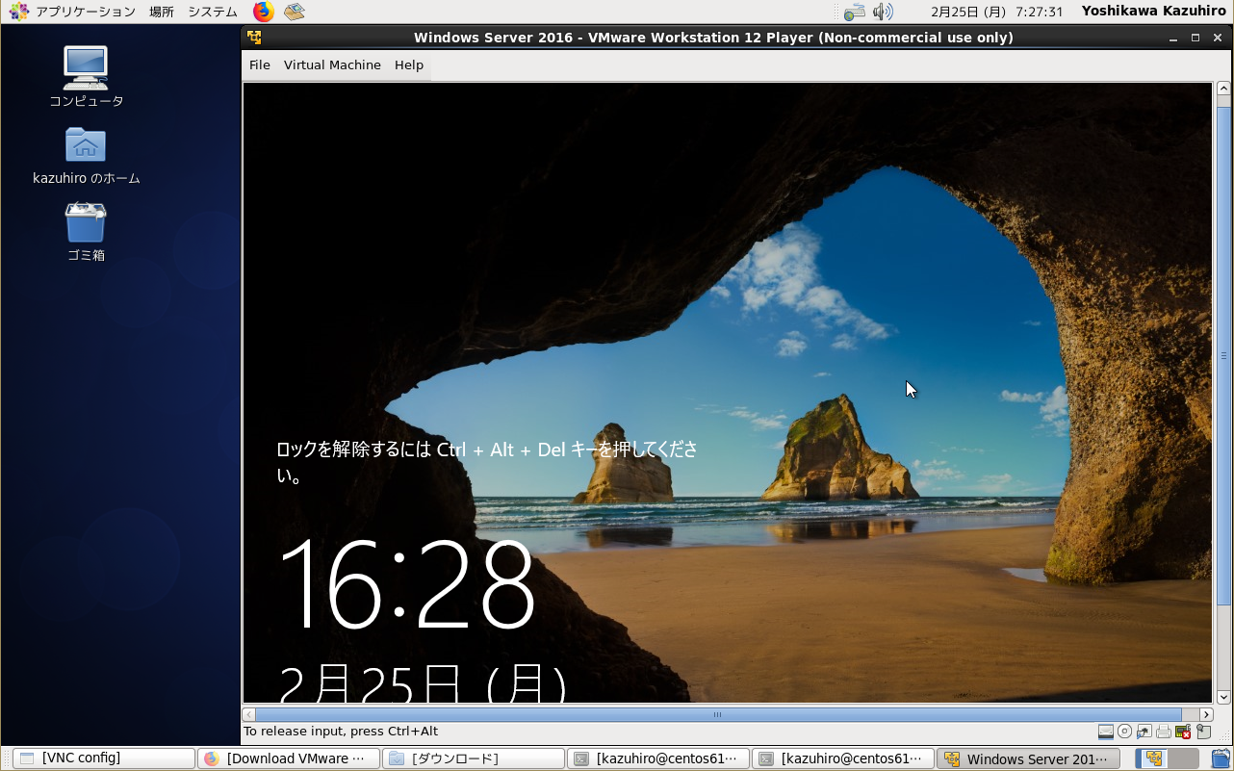Viewport: 1234px width, 771px height.
Task: Click the horizontal scrollbar under the VM display
Action: click(717, 715)
